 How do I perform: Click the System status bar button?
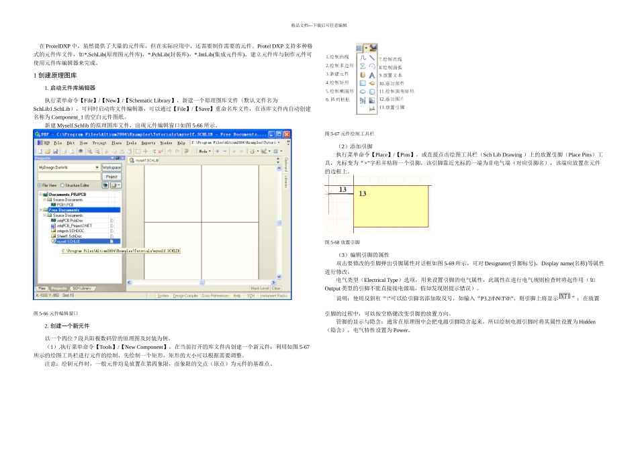163,296
